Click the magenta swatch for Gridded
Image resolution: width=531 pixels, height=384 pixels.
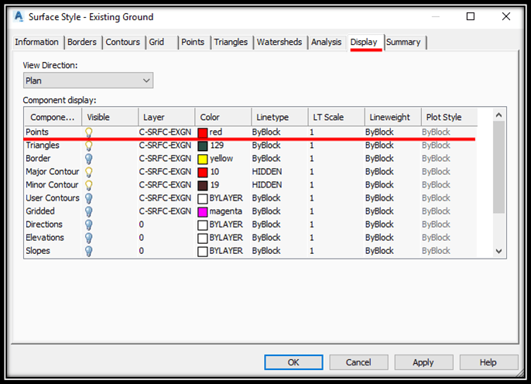[x=203, y=212]
